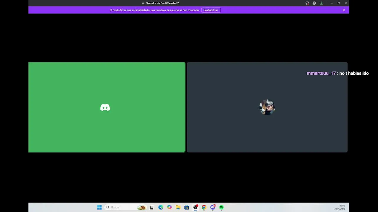
Task: Close the Discord window
Action: [346, 3]
